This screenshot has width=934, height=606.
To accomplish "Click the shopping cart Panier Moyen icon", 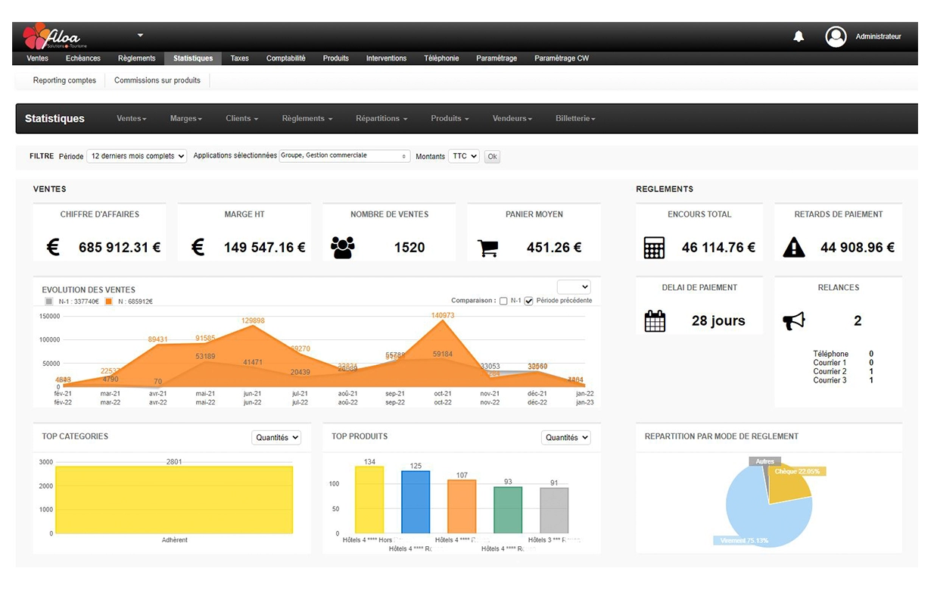I will coord(488,248).
